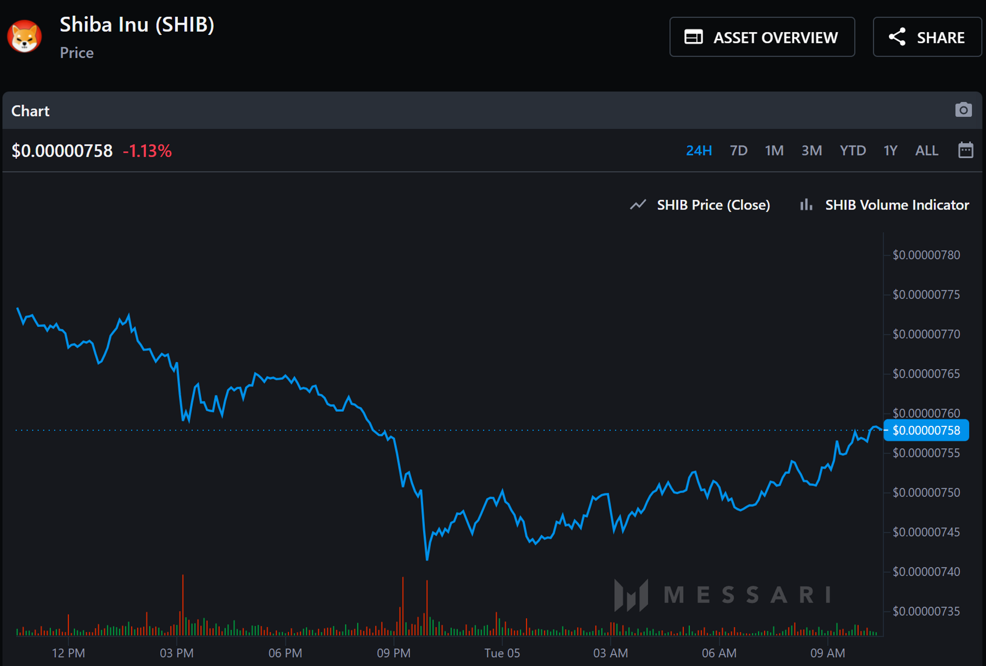Show year-to-date YTD range

tap(852, 150)
